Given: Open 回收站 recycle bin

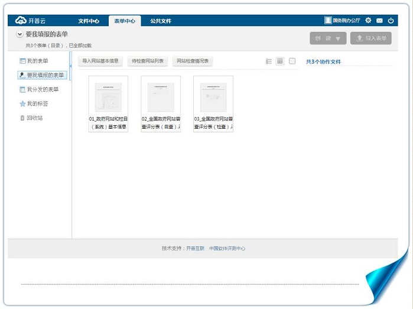Looking at the screenshot, I should [34, 118].
